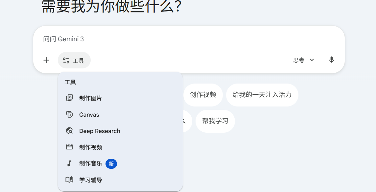
Task: Expand the 思考 model selector chevron
Action: point(312,60)
